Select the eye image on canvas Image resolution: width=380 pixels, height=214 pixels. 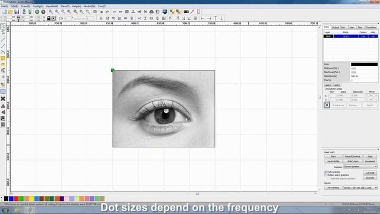pos(164,109)
